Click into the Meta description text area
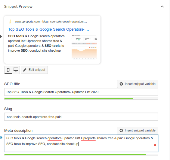The height and width of the screenshot is (160, 170). coord(81,143)
